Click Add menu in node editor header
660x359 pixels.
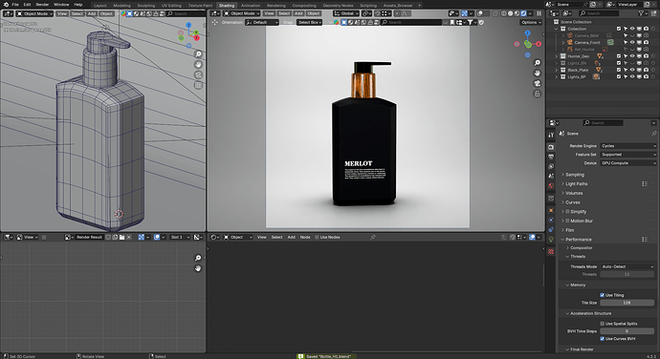point(292,237)
